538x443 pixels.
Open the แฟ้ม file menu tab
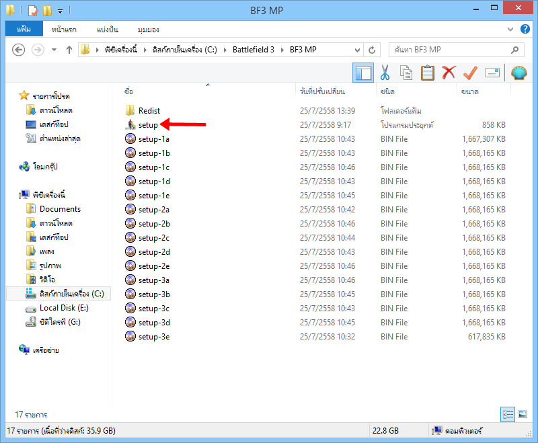tap(24, 29)
